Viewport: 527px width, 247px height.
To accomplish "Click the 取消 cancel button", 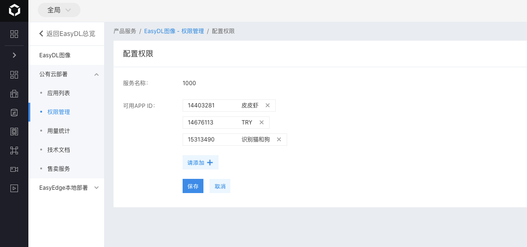I will pos(220,186).
